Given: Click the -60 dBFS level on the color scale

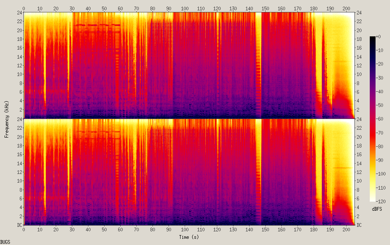Looking at the screenshot, I should 373,119.
